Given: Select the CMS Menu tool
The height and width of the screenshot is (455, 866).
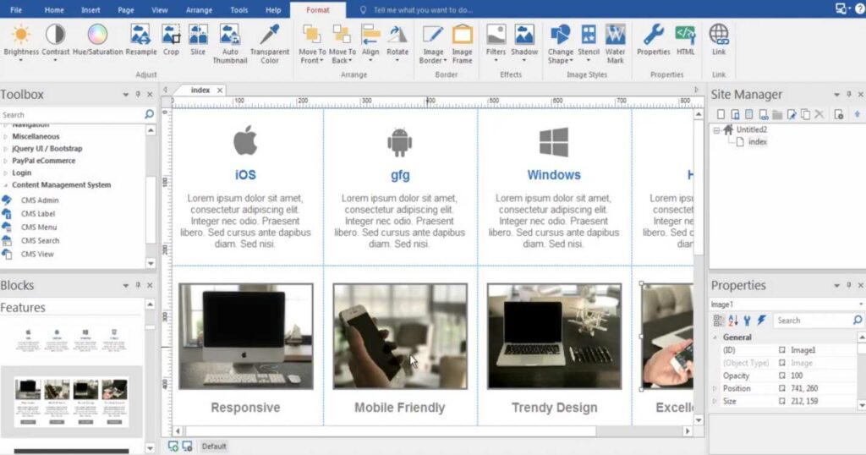Looking at the screenshot, I should tap(39, 227).
